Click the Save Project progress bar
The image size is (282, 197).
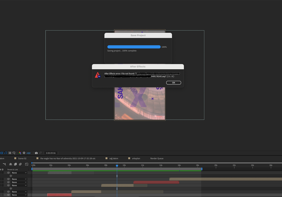click(134, 47)
